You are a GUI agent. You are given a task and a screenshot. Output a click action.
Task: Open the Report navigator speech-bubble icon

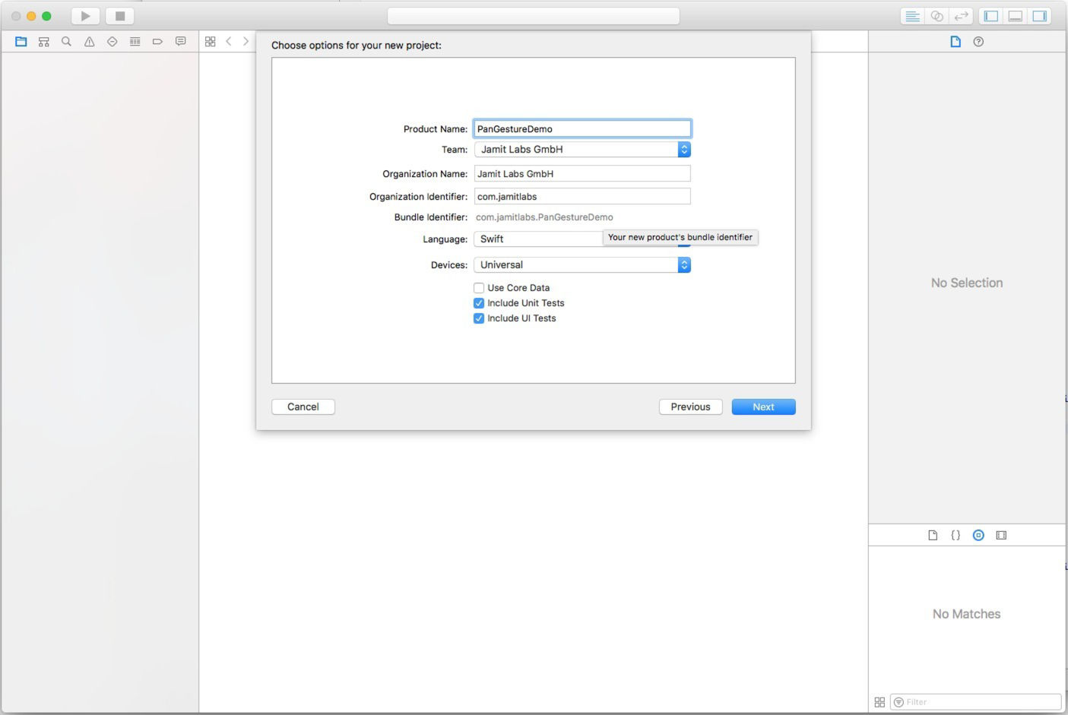(181, 42)
